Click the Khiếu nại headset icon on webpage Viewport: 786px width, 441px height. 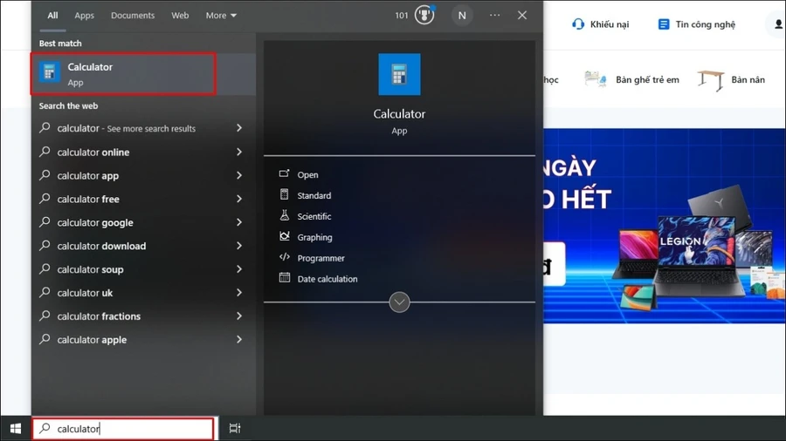(x=578, y=24)
